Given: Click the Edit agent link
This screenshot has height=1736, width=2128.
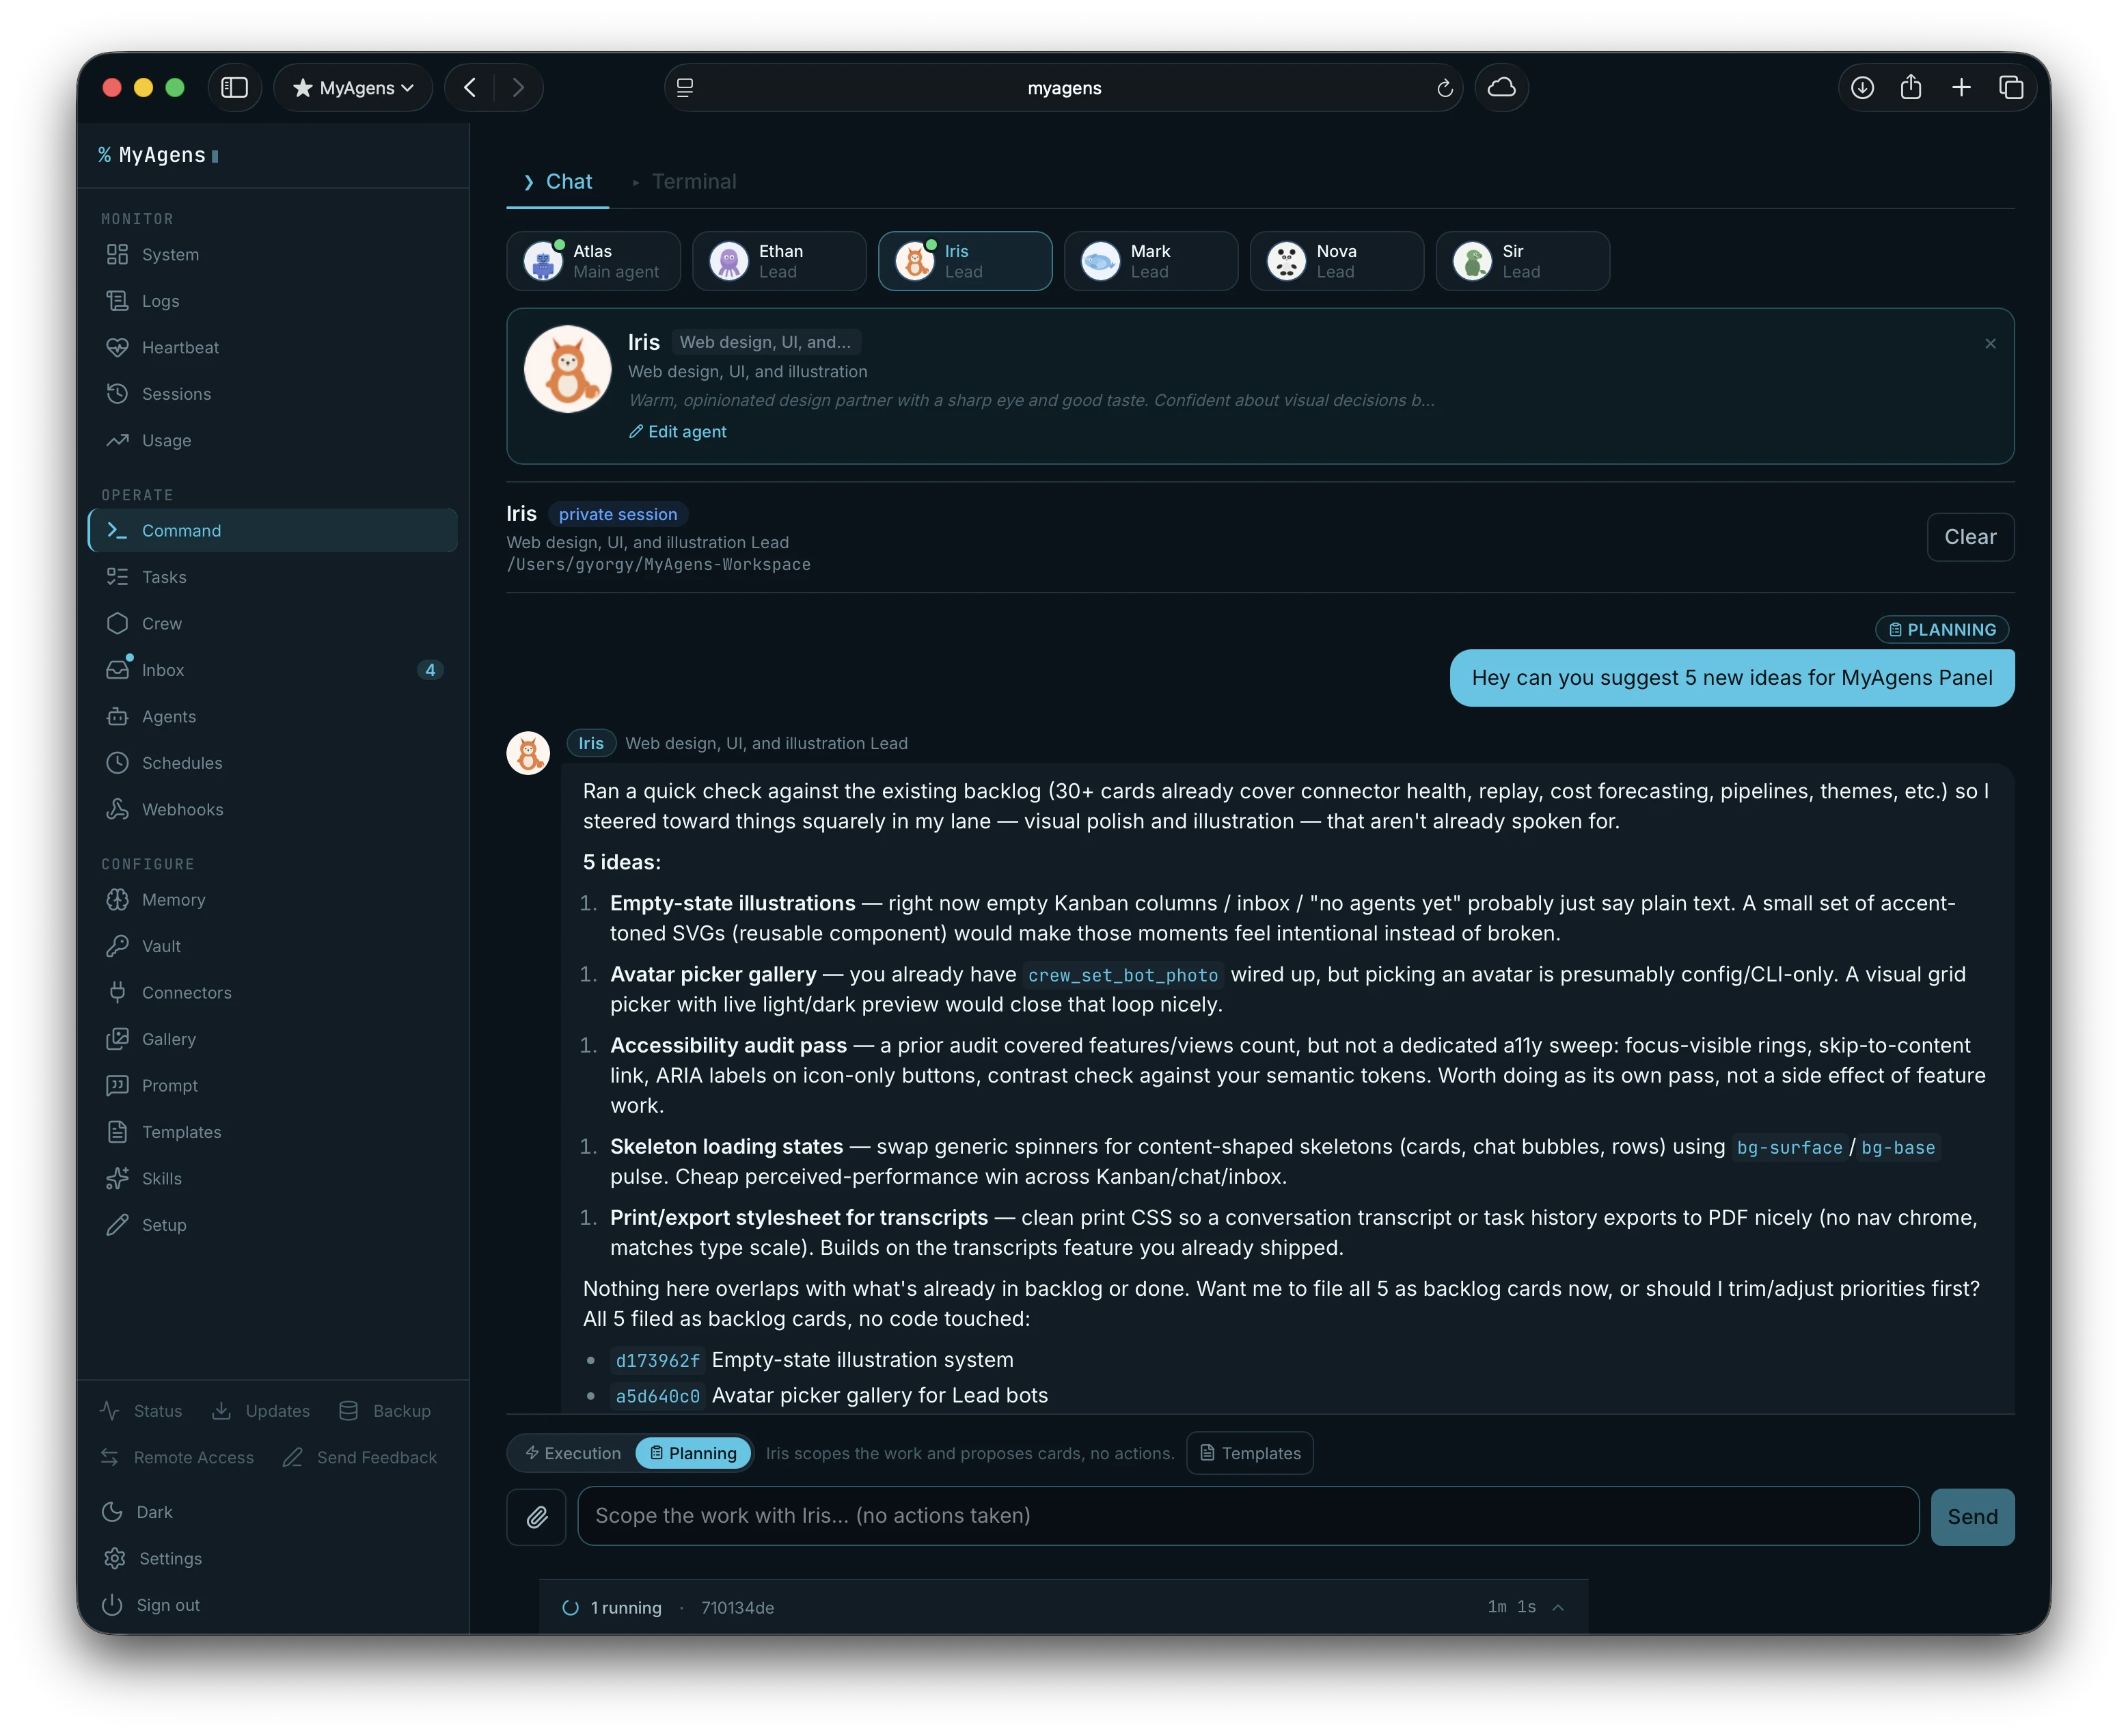Looking at the screenshot, I should tap(678, 431).
